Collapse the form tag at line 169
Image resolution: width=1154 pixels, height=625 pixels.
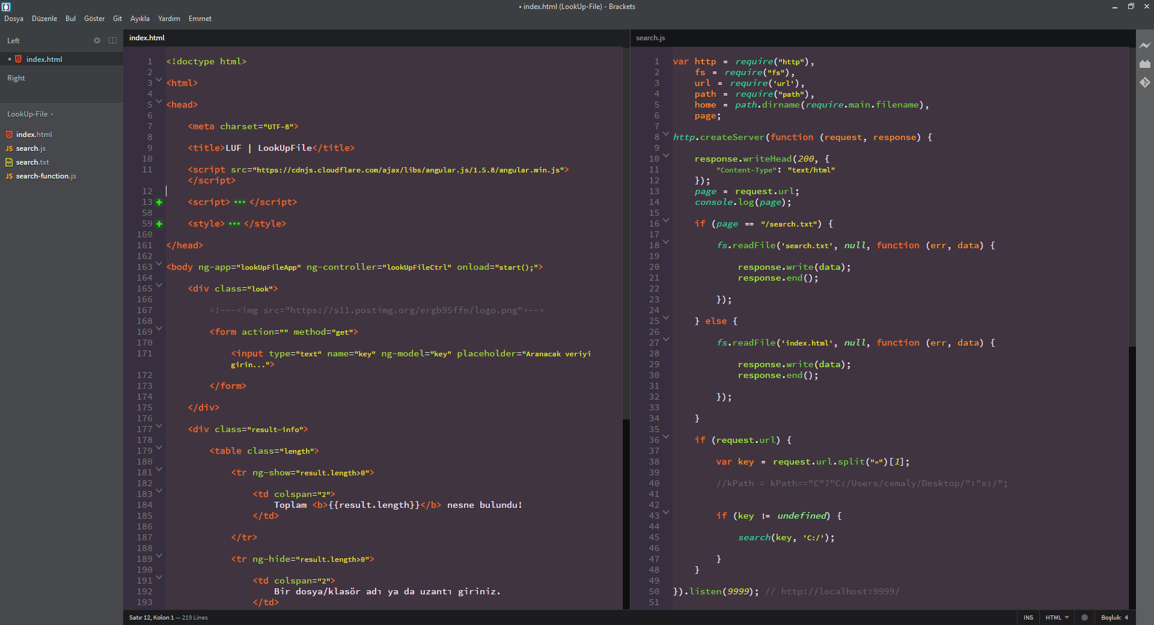click(159, 328)
